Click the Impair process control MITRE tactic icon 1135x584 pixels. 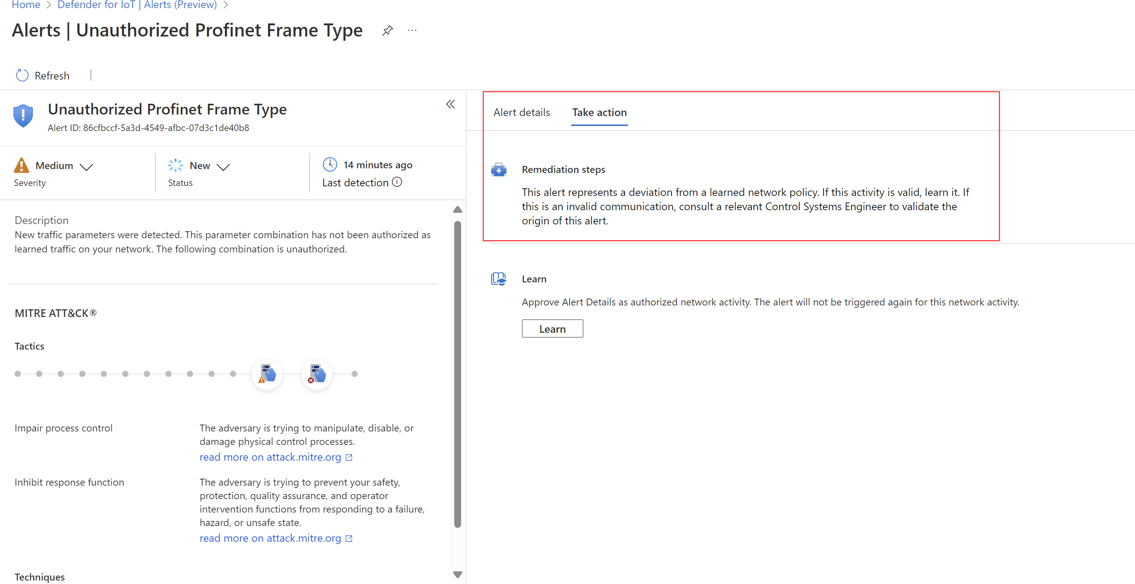267,374
